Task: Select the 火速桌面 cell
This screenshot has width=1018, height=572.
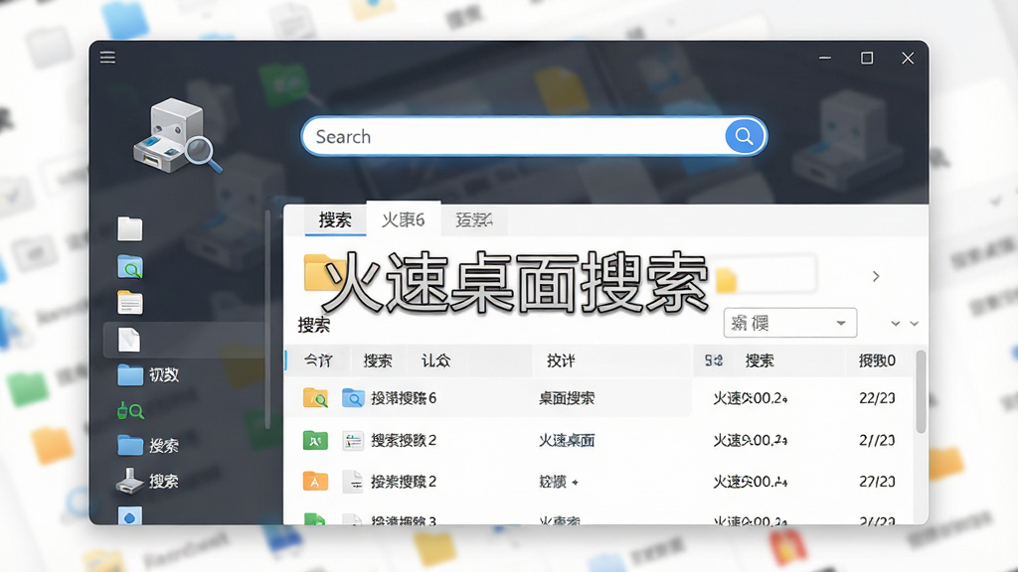Action: coord(567,441)
